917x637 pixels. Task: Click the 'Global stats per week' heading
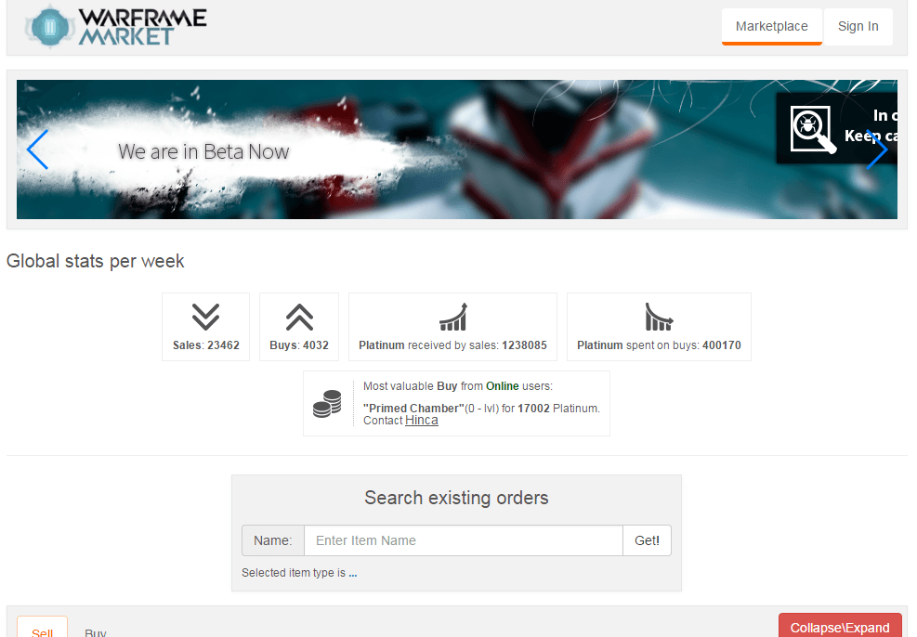coord(96,261)
